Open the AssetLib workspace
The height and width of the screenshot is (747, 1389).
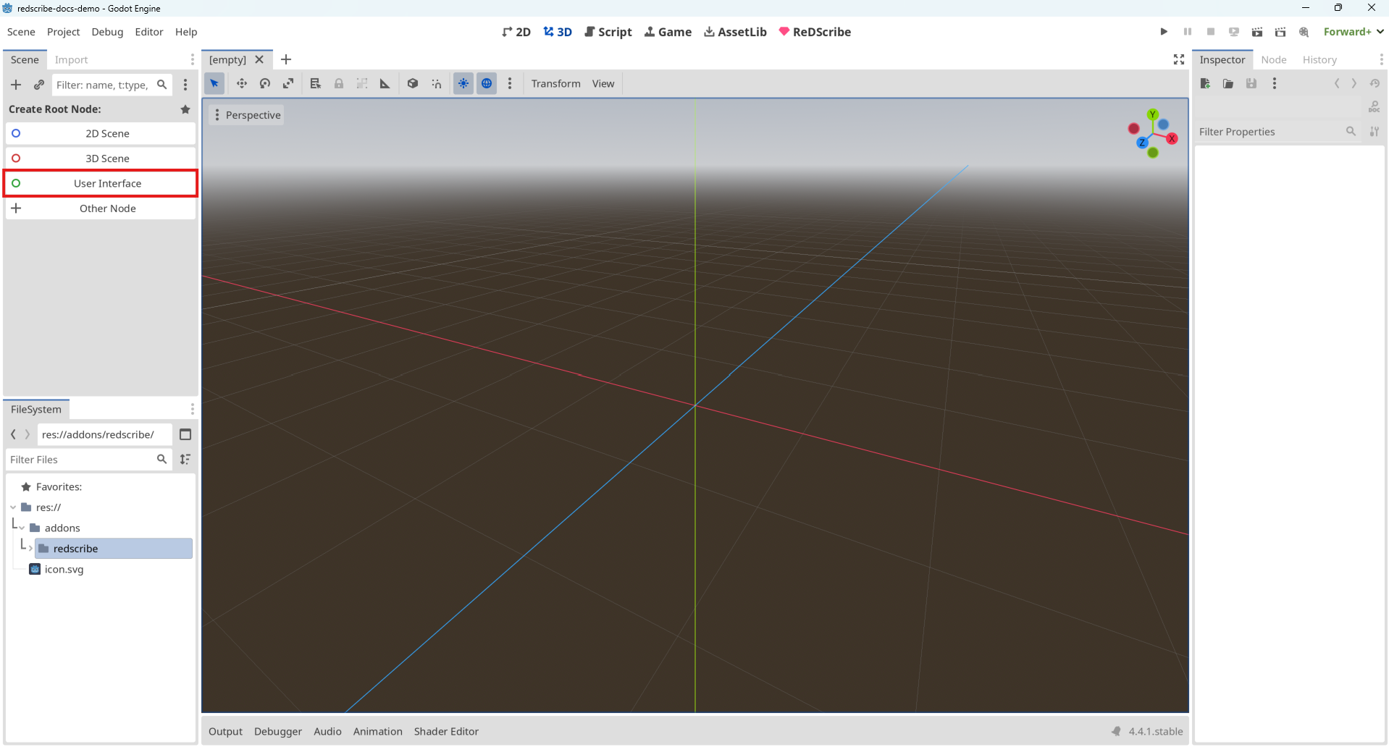coord(735,32)
